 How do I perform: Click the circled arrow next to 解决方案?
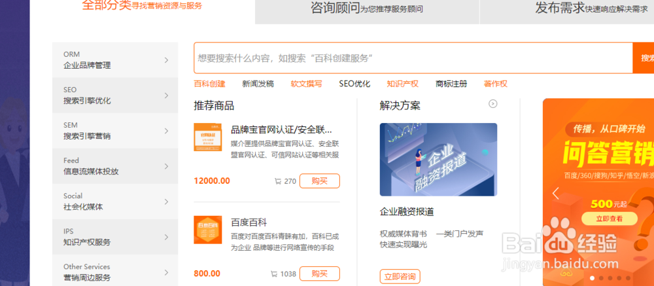(x=493, y=103)
